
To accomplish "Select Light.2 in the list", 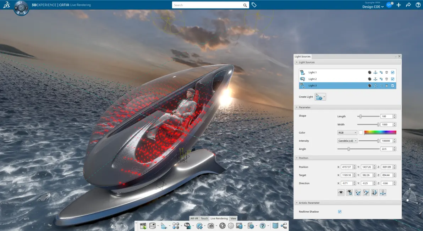I will [347, 79].
